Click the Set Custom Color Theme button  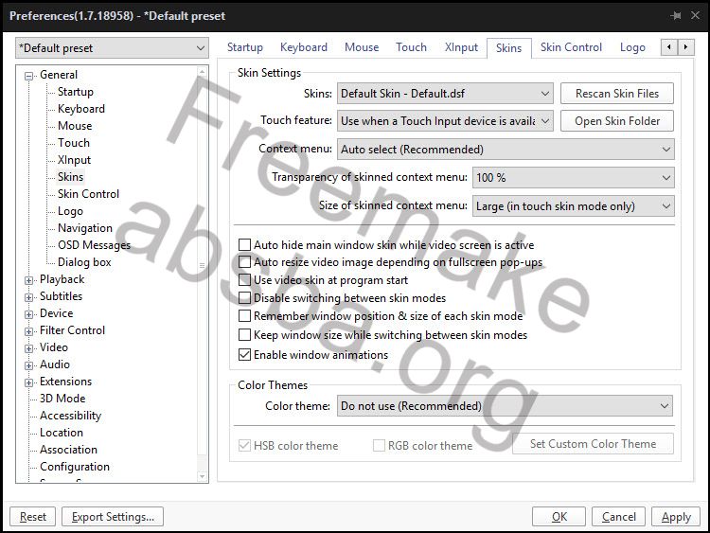tap(593, 444)
